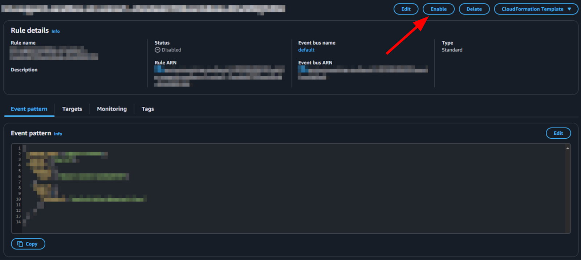581x260 pixels.
Task: Click the code editor vertical scrollbar track
Action: pos(568,191)
